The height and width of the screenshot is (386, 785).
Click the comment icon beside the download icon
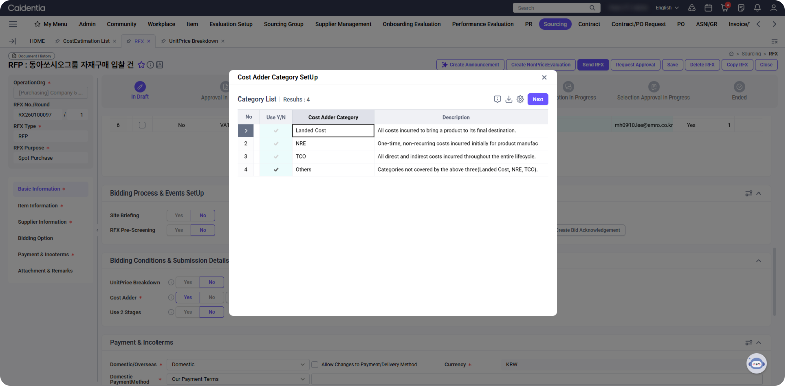pyautogui.click(x=497, y=100)
